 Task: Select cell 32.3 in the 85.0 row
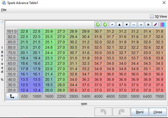(159, 42)
